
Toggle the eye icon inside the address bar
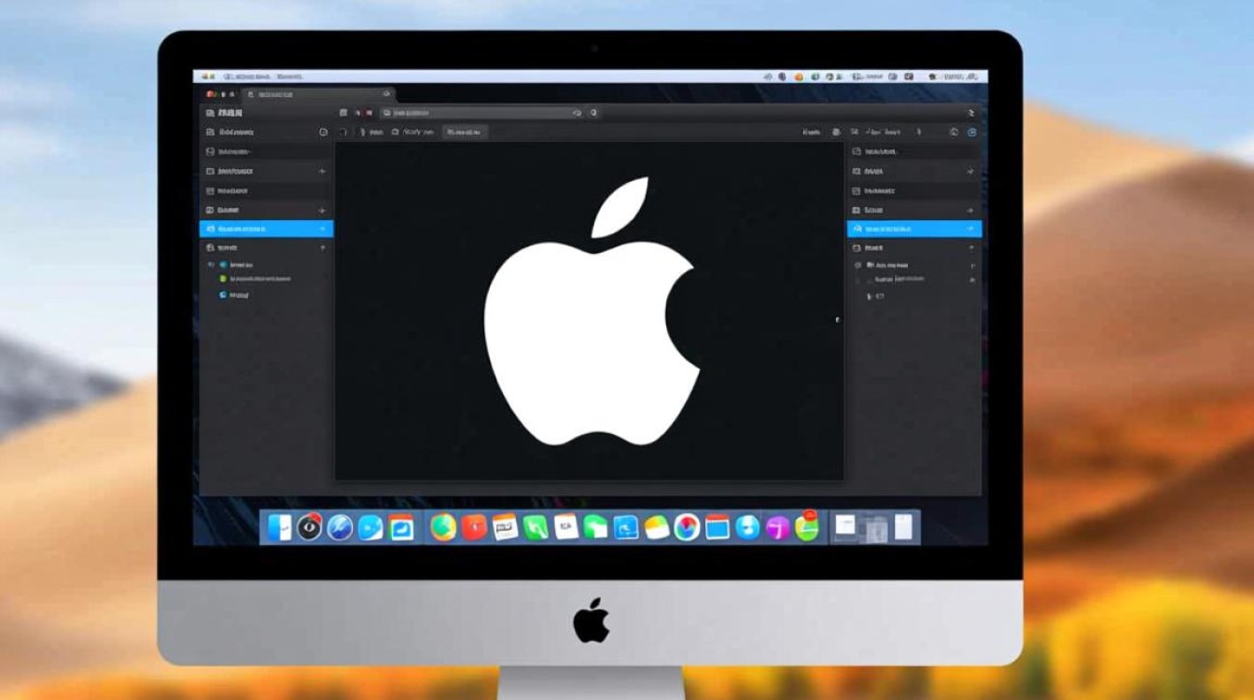[577, 113]
